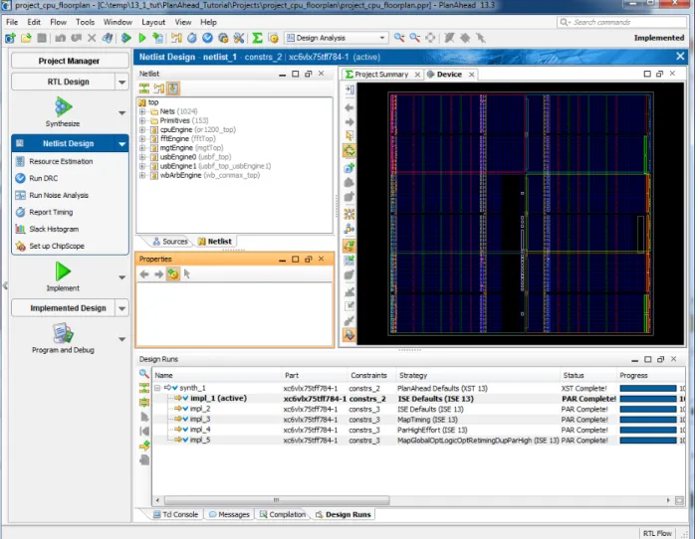Click Run DRC checkmark icon
Image resolution: width=700 pixels, height=539 pixels.
20,178
